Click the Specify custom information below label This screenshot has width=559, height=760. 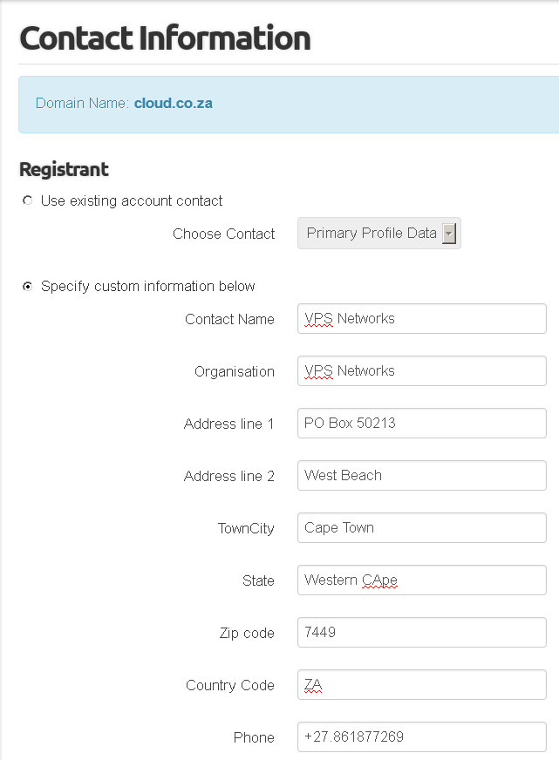point(148,287)
